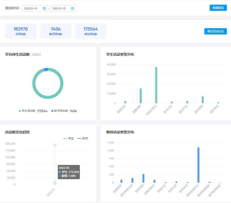Click the 完成任务点 bar in student chart
The image size is (231, 203).
156,85
